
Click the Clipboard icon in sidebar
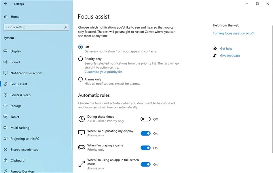point(5,161)
